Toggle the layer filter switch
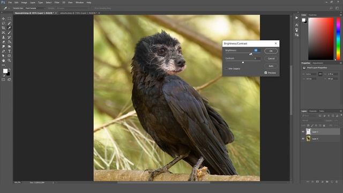The image size is (343, 193). [x=341, y=115]
